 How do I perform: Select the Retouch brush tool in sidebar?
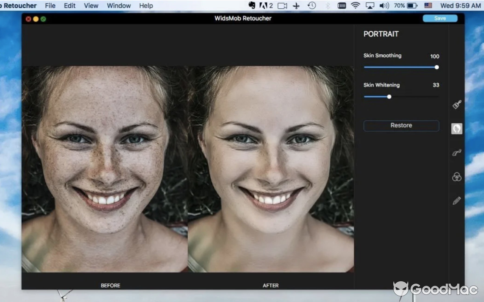coord(456,105)
